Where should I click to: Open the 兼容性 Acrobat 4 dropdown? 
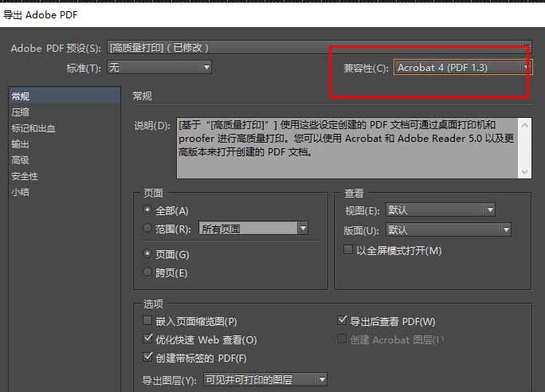[x=463, y=68]
